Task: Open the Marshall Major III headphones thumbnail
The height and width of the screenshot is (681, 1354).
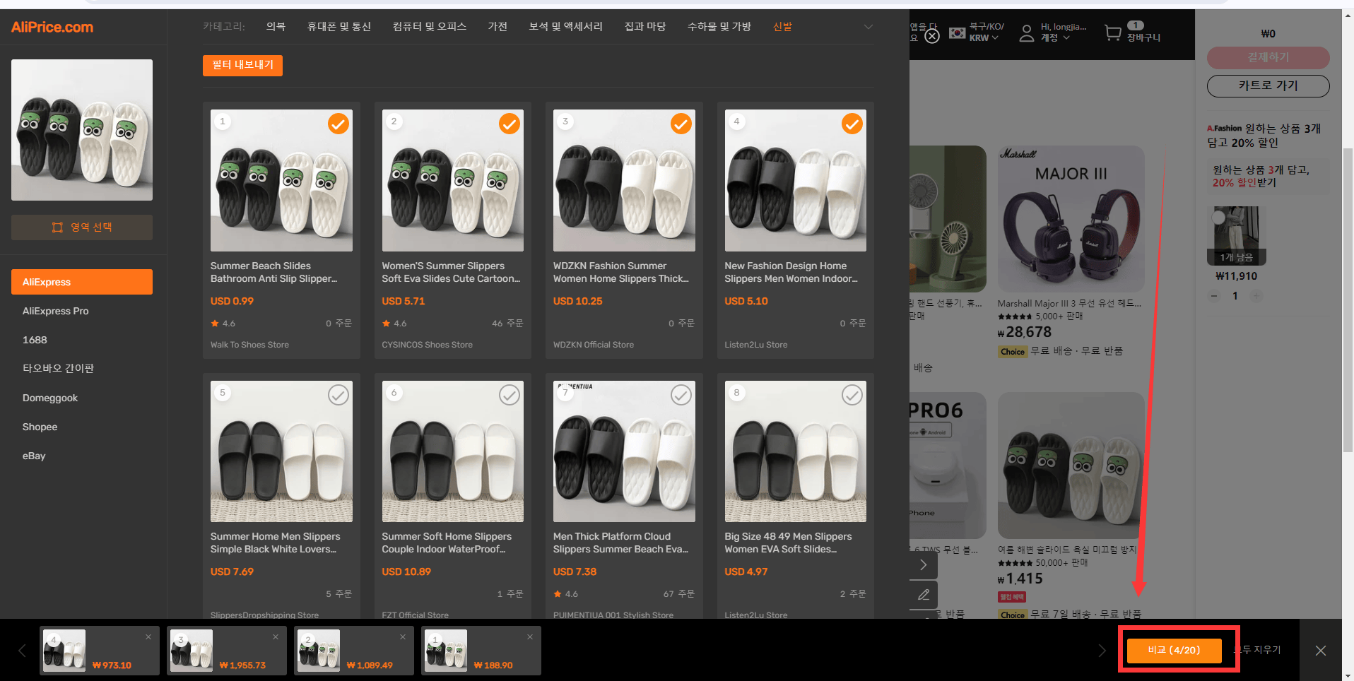Action: click(1071, 219)
